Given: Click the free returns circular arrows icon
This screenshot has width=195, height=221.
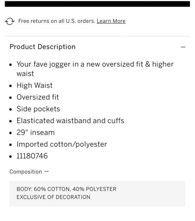Looking at the screenshot, I should pos(10,21).
